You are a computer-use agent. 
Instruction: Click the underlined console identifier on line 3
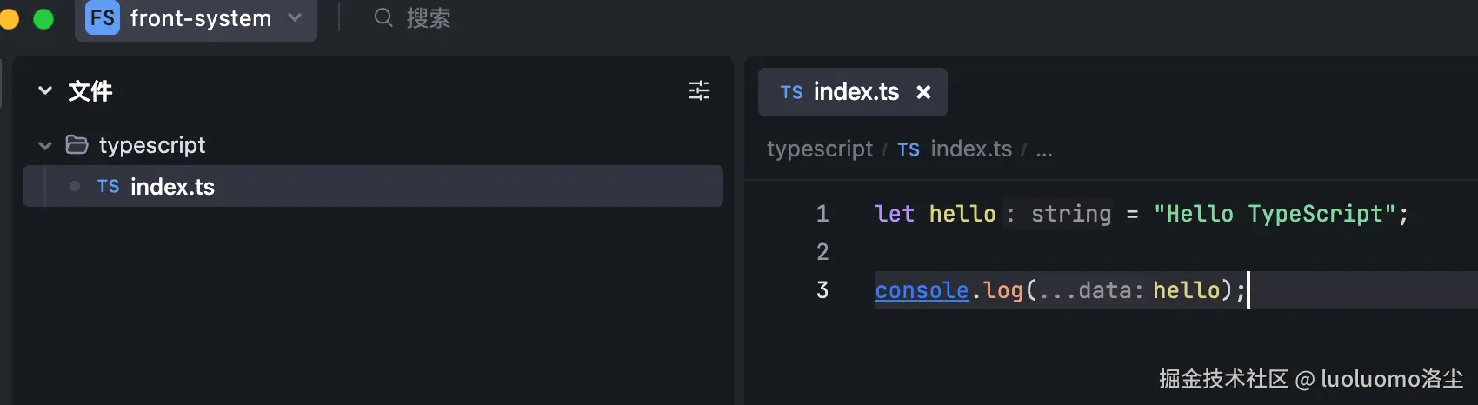pyautogui.click(x=922, y=290)
